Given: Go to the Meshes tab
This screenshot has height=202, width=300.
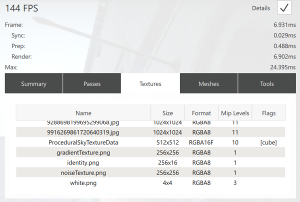Looking at the screenshot, I should coord(208,83).
